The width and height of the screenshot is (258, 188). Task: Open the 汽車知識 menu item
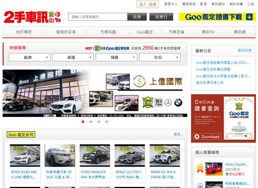coord(108,32)
